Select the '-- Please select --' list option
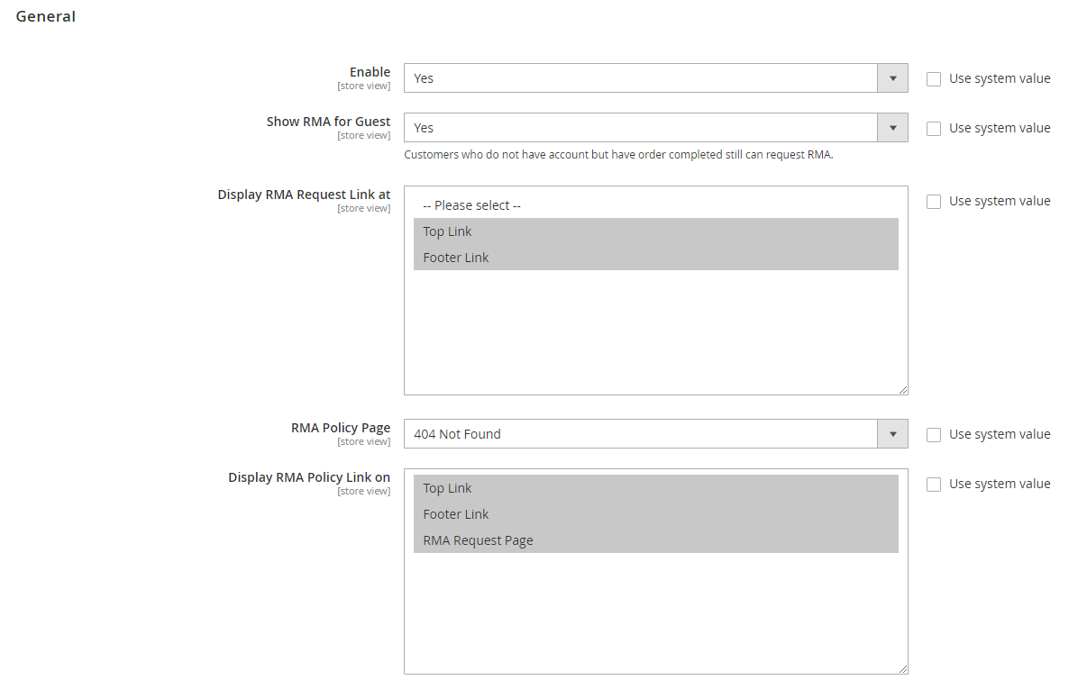The width and height of the screenshot is (1087, 680). 472,205
